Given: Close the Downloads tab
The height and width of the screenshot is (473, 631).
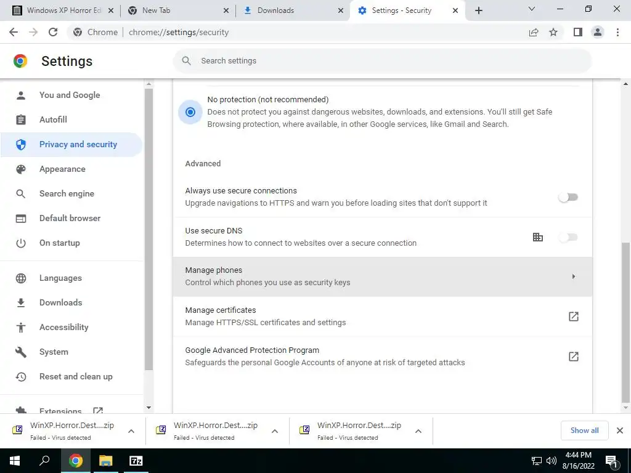Looking at the screenshot, I should [341, 10].
